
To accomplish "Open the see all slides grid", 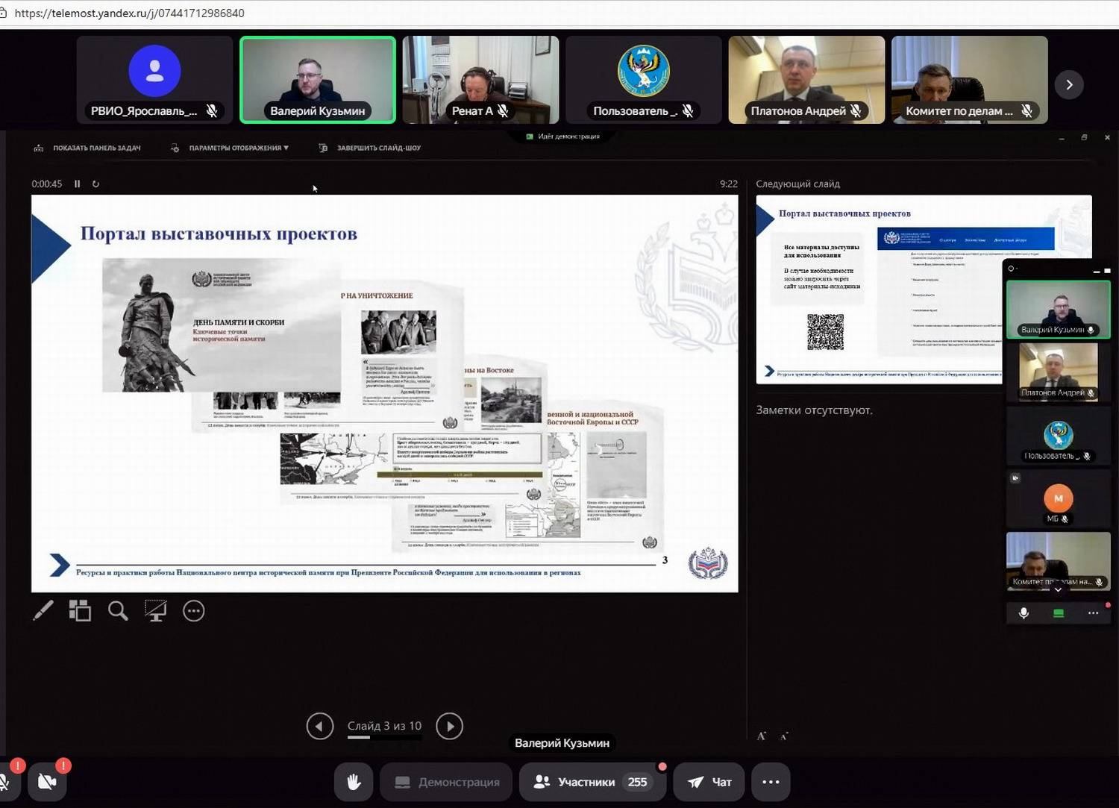I will [x=80, y=611].
